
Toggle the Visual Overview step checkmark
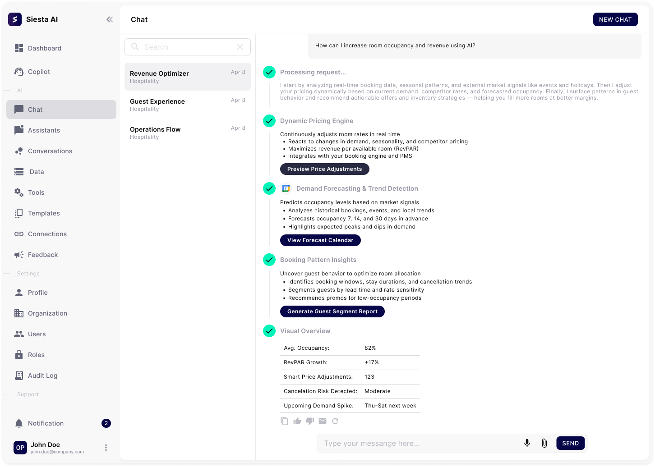pyautogui.click(x=269, y=331)
